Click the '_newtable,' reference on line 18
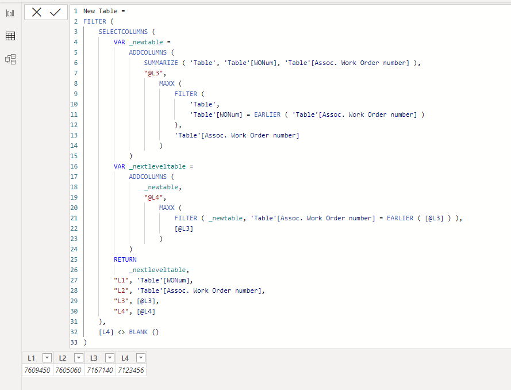Viewport: 511px width, 390px height. click(163, 187)
